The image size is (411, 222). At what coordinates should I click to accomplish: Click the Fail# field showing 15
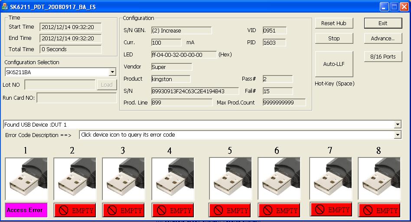click(x=277, y=91)
